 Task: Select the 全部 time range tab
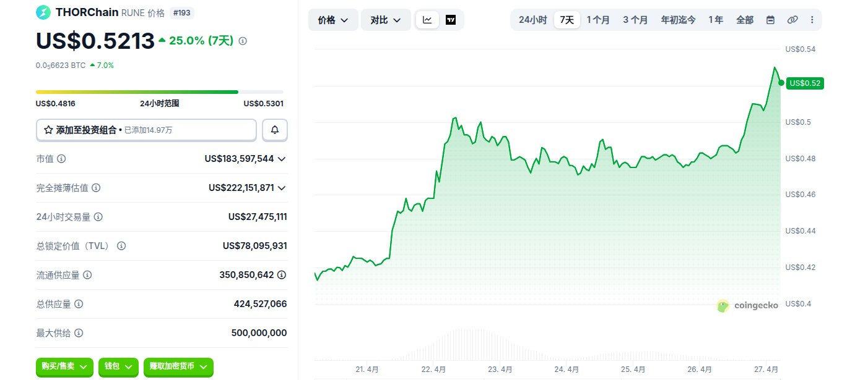point(745,20)
